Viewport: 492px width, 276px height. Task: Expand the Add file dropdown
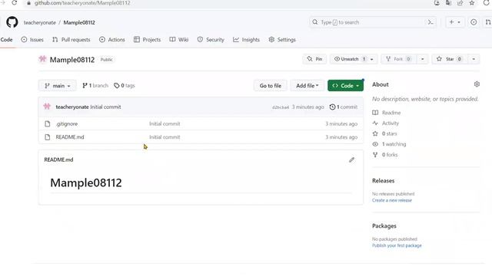click(x=307, y=86)
